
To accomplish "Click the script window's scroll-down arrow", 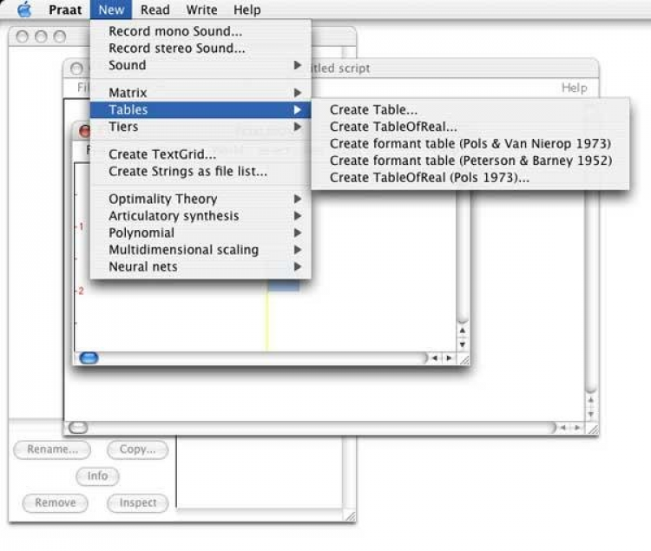I will click(591, 414).
